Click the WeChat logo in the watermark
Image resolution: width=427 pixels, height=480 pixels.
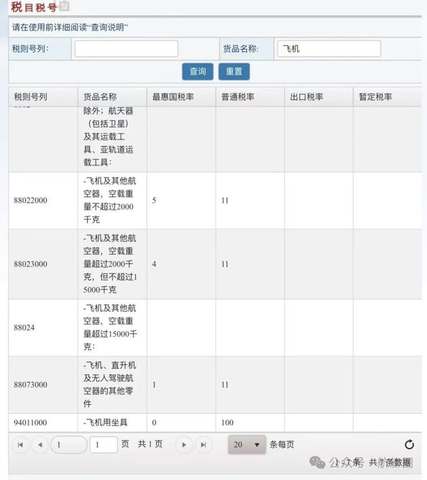tap(317, 463)
